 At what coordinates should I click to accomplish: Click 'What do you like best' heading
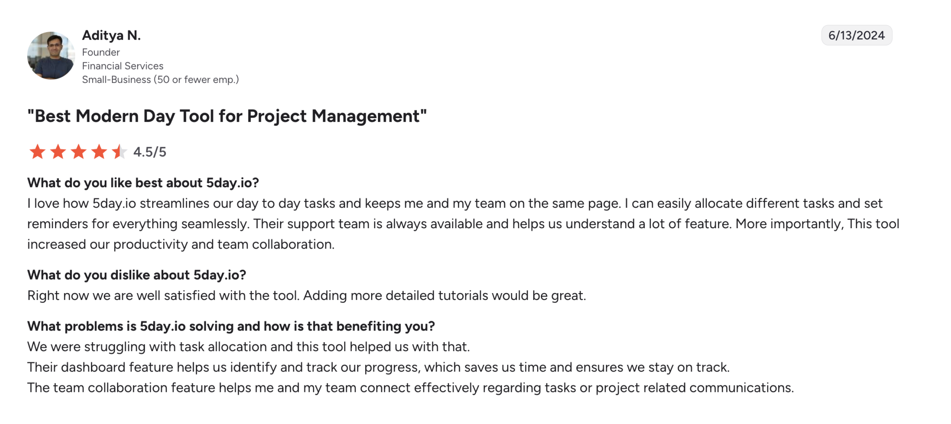coord(143,183)
